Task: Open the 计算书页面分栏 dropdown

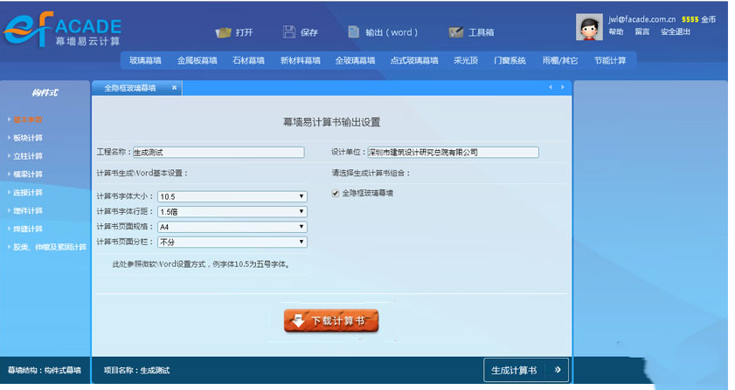Action: tap(232, 242)
